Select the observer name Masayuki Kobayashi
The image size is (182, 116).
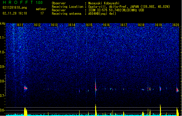pos(104,3)
